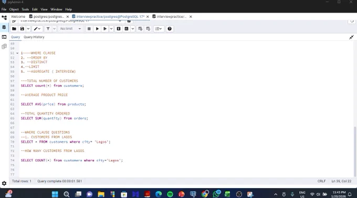The image size is (357, 198).
Task: Click the SELECT COUNT(*) where city='Lagos' line
Action: tap(72, 160)
